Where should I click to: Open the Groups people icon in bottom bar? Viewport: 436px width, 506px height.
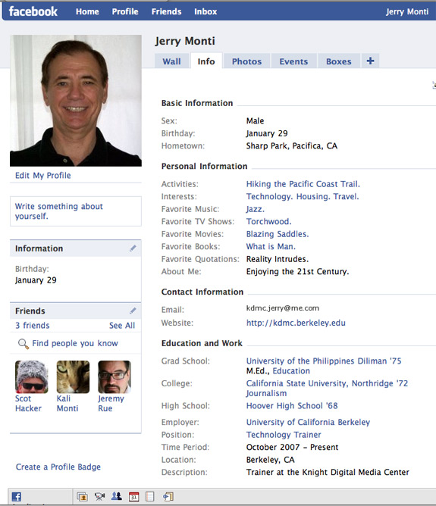point(117,496)
